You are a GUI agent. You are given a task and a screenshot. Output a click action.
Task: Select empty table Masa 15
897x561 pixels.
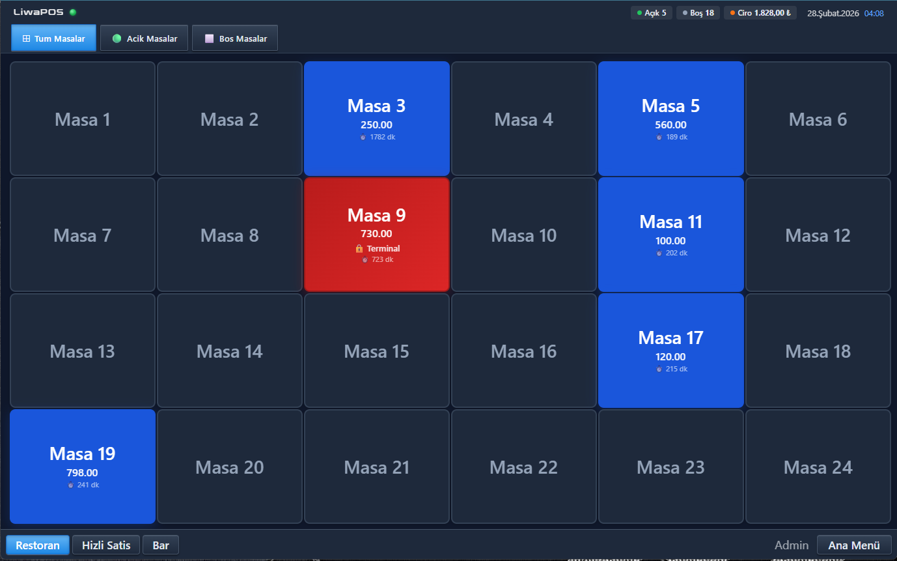[x=377, y=351]
